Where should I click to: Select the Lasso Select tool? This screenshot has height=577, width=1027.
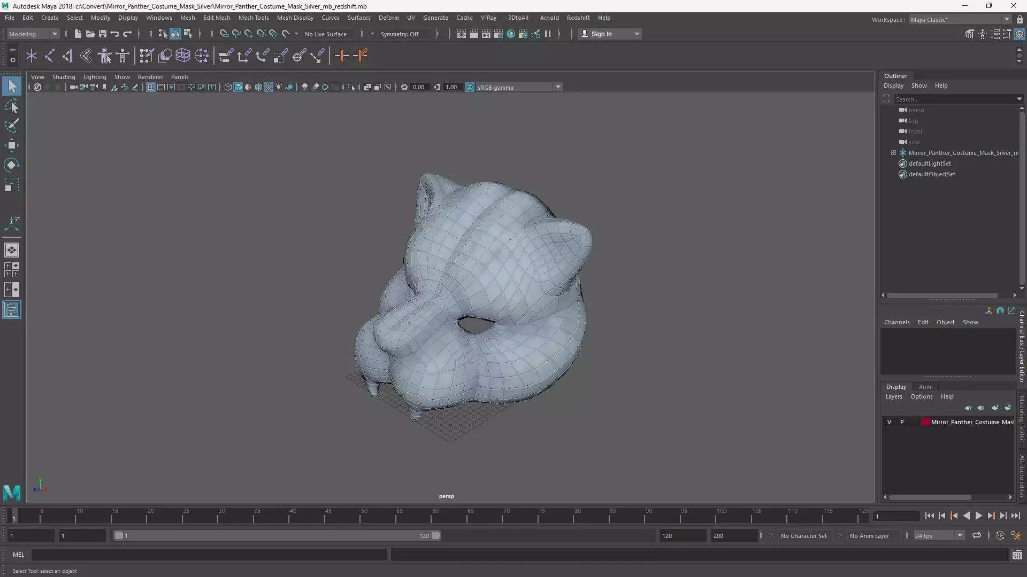pyautogui.click(x=12, y=106)
